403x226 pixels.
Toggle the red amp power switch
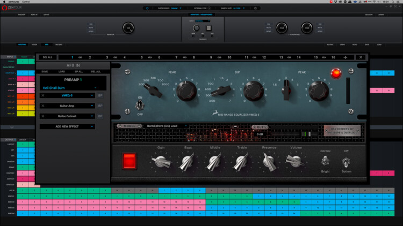tap(129, 161)
